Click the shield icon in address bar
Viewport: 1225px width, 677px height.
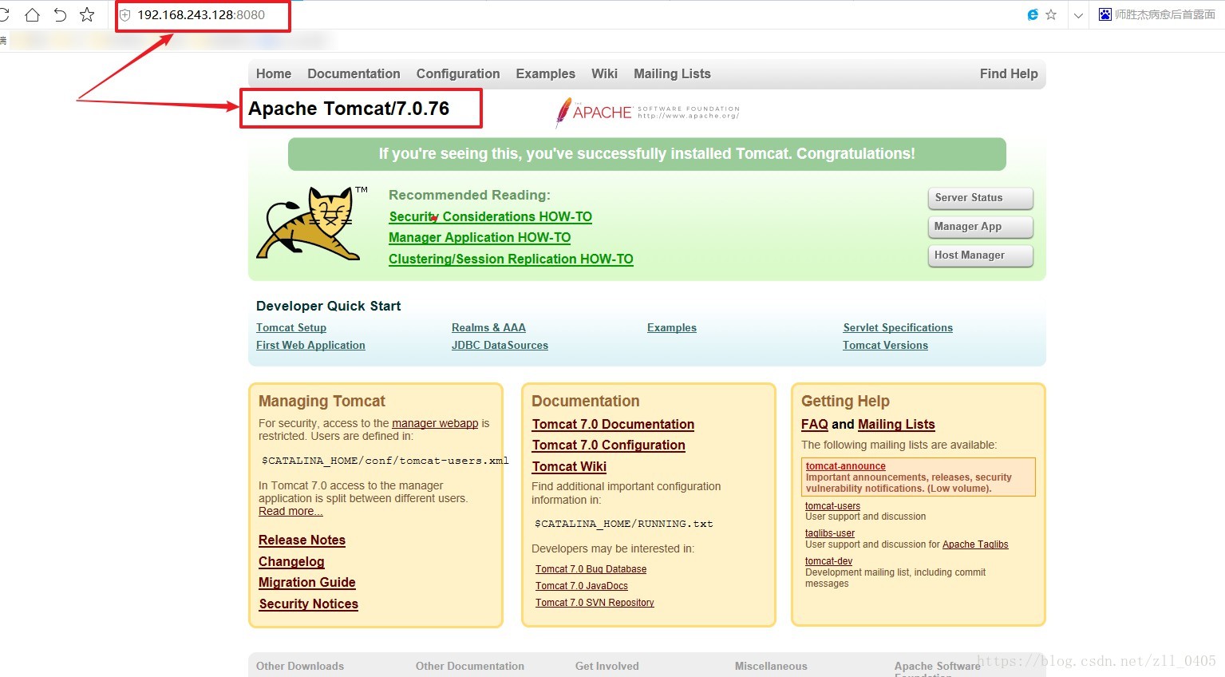(125, 15)
